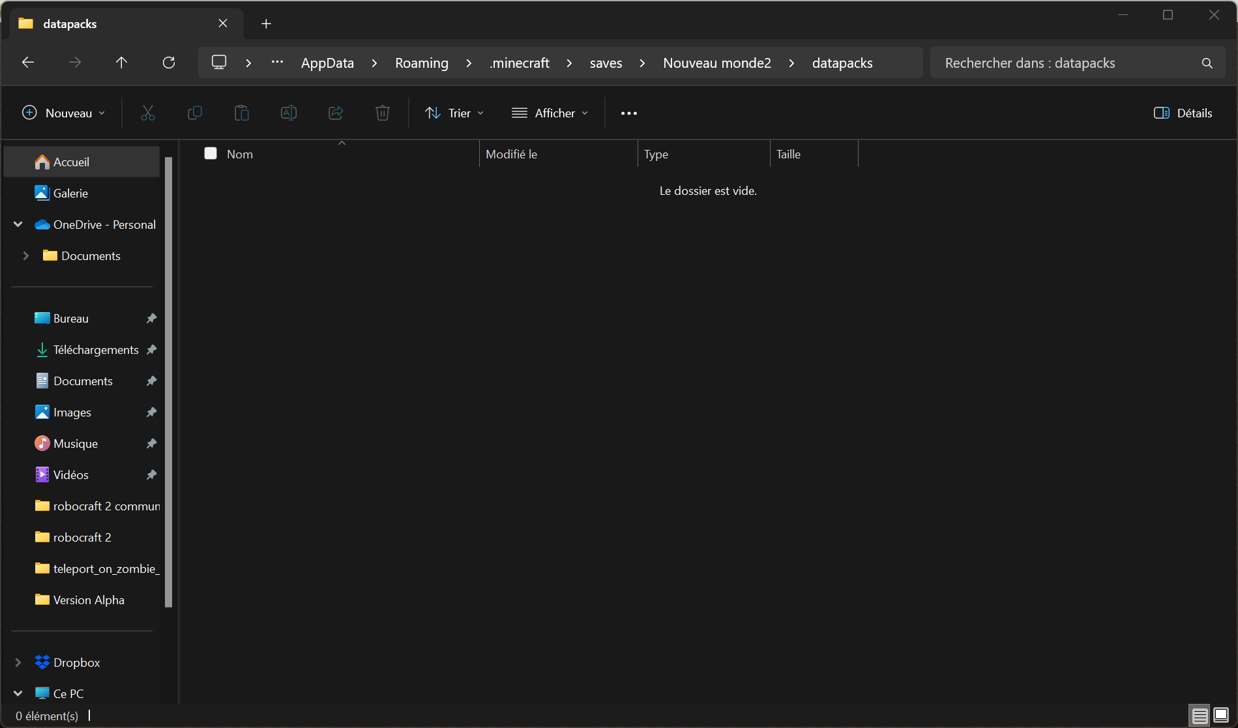Click the Delete trash bin icon
This screenshot has width=1238, height=728.
[x=383, y=113]
